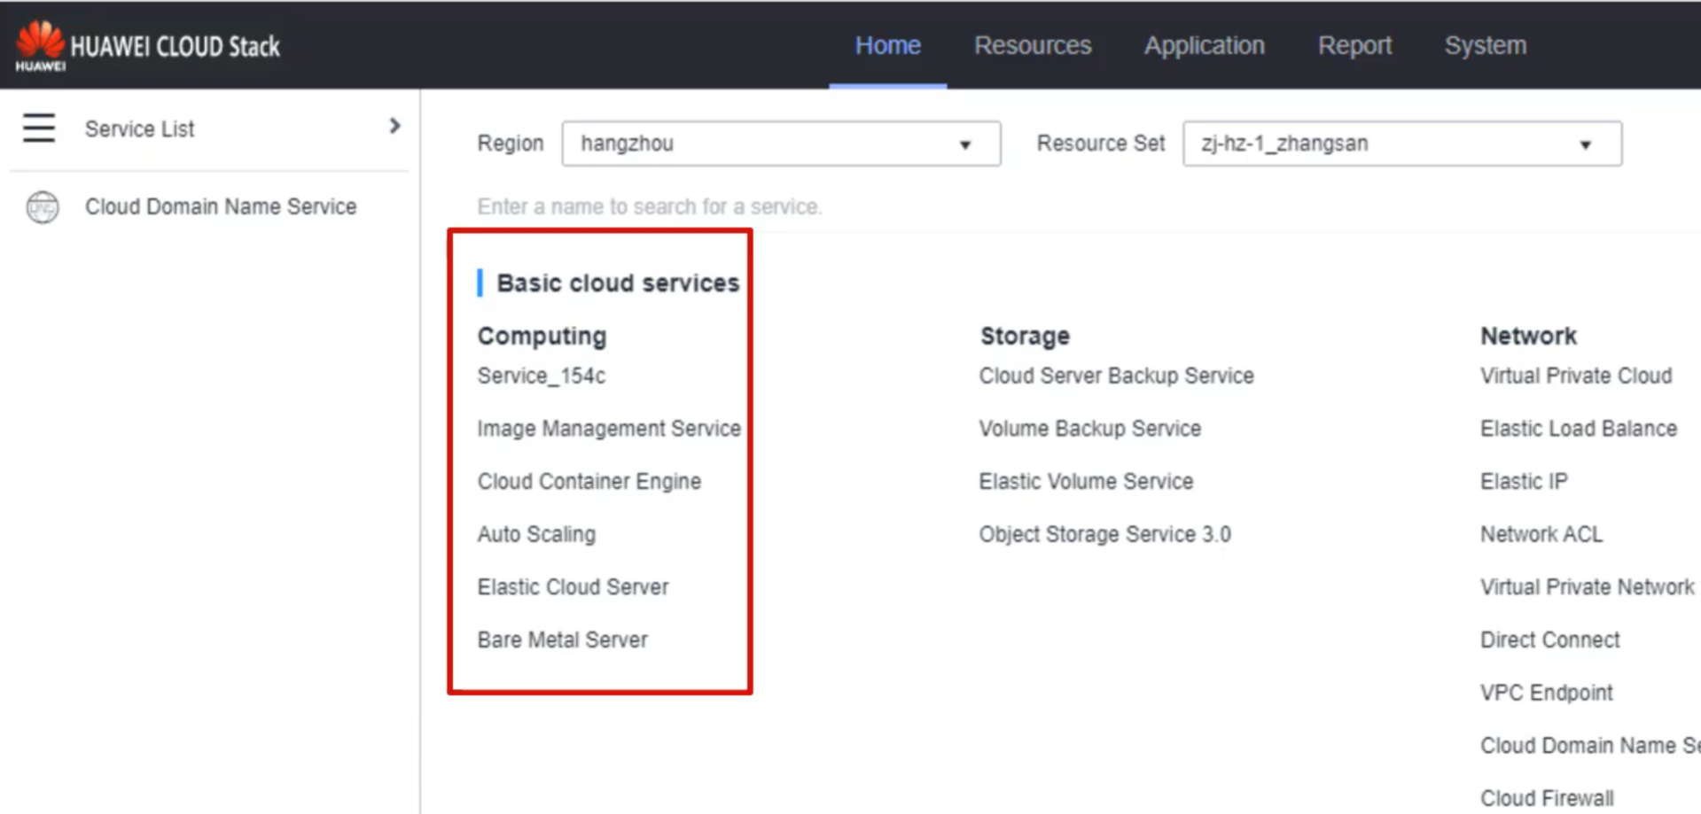
Task: Open the Auto Scaling service
Action: point(536,534)
